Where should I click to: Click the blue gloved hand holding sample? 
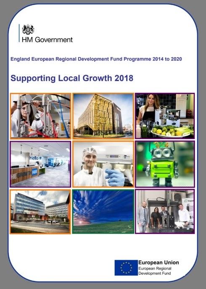pos(115,177)
